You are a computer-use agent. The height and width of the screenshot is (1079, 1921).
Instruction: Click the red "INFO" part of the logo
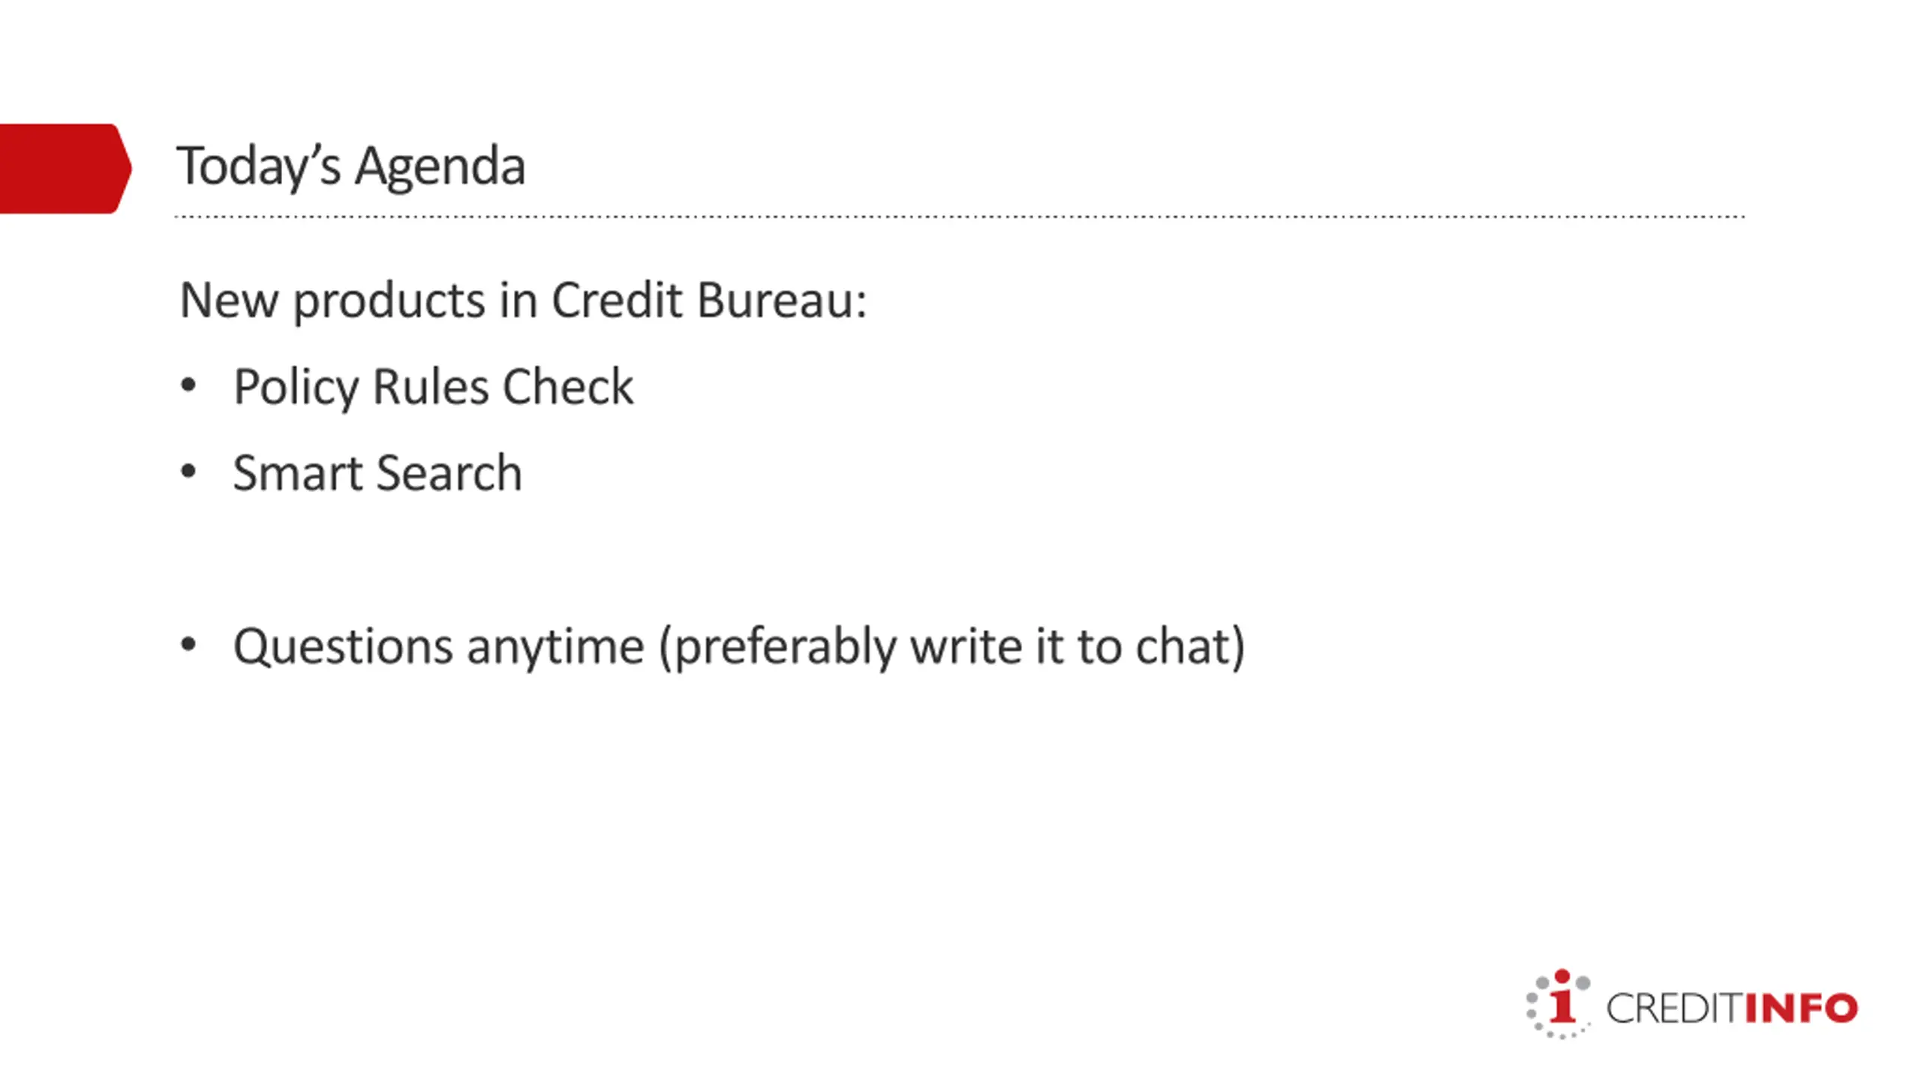[1801, 1009]
